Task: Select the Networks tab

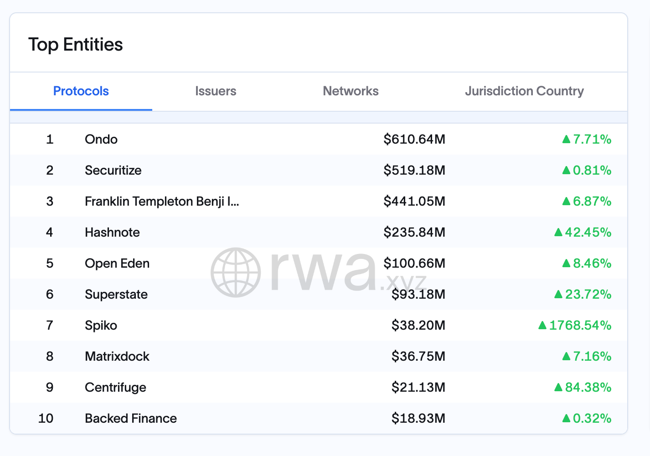Action: click(351, 91)
